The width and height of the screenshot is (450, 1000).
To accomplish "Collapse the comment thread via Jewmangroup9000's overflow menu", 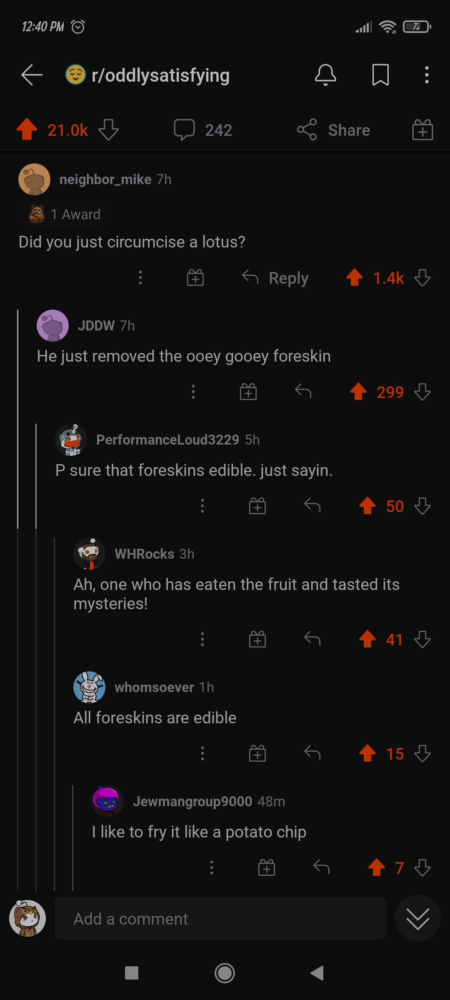I will click(x=211, y=867).
